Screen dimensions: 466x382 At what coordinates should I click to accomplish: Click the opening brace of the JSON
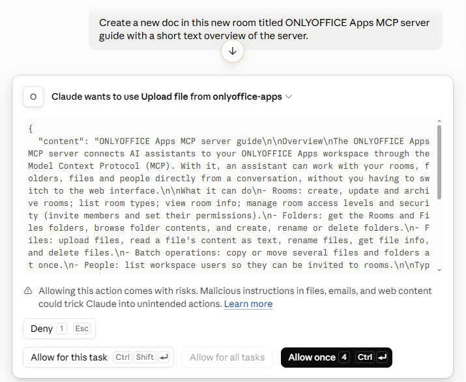coord(31,128)
